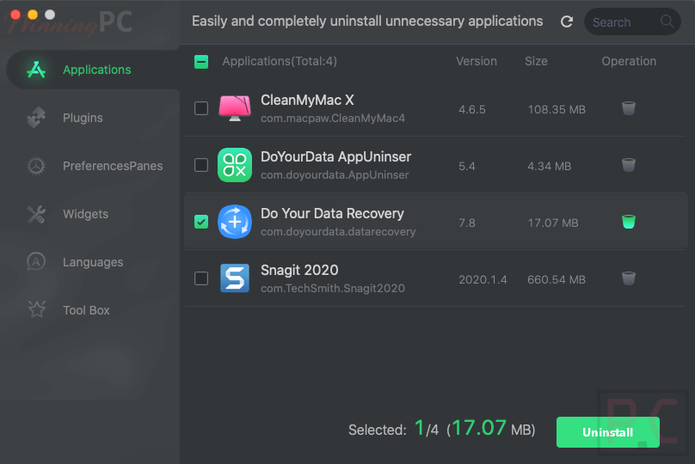Screen dimensions: 695x464
Task: Click the PreferencesPanes gear icon
Action: click(x=36, y=166)
